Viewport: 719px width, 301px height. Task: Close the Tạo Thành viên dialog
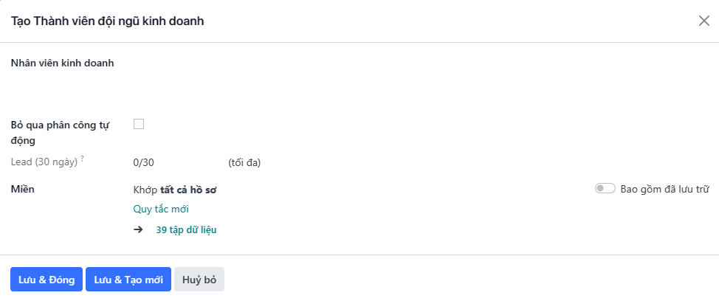pyautogui.click(x=704, y=21)
